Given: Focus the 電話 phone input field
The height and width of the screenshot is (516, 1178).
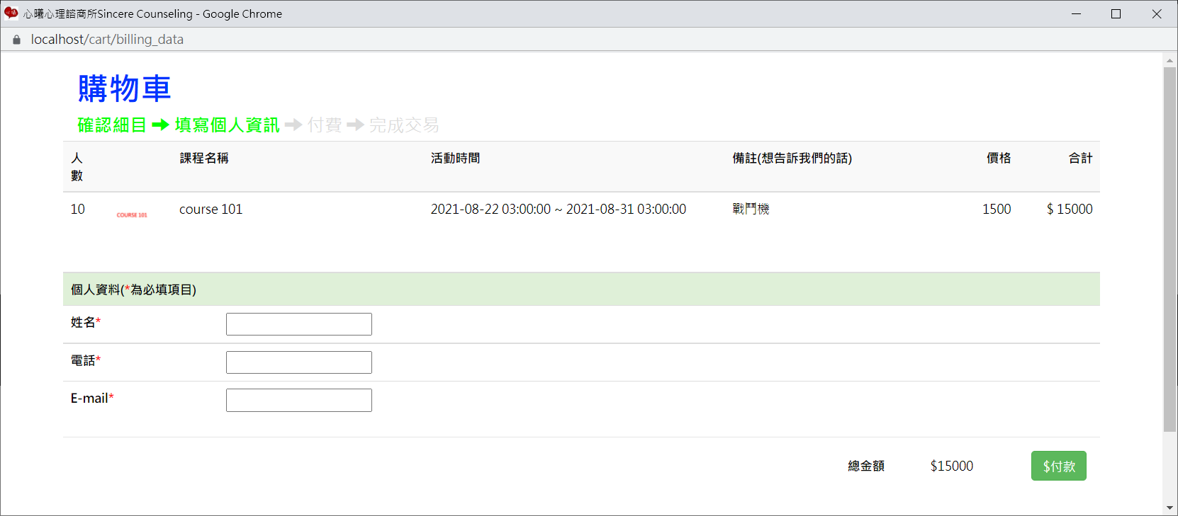Looking at the screenshot, I should coord(298,362).
